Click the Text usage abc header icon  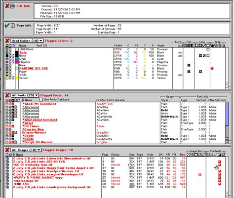tap(180, 45)
